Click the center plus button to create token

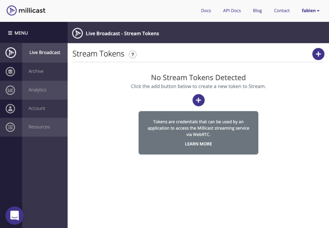click(x=199, y=100)
